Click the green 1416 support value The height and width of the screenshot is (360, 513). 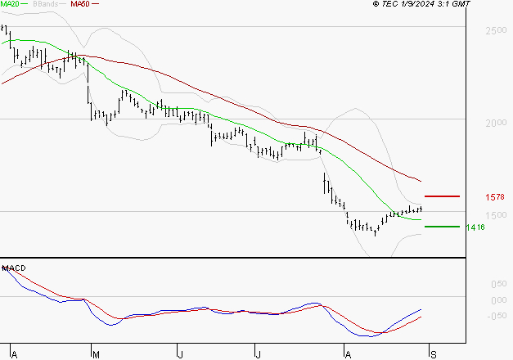pos(475,227)
